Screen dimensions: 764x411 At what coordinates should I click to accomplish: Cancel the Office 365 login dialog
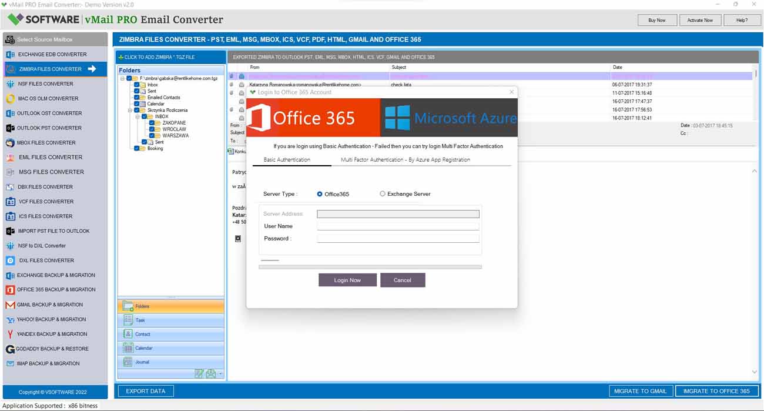click(x=403, y=280)
